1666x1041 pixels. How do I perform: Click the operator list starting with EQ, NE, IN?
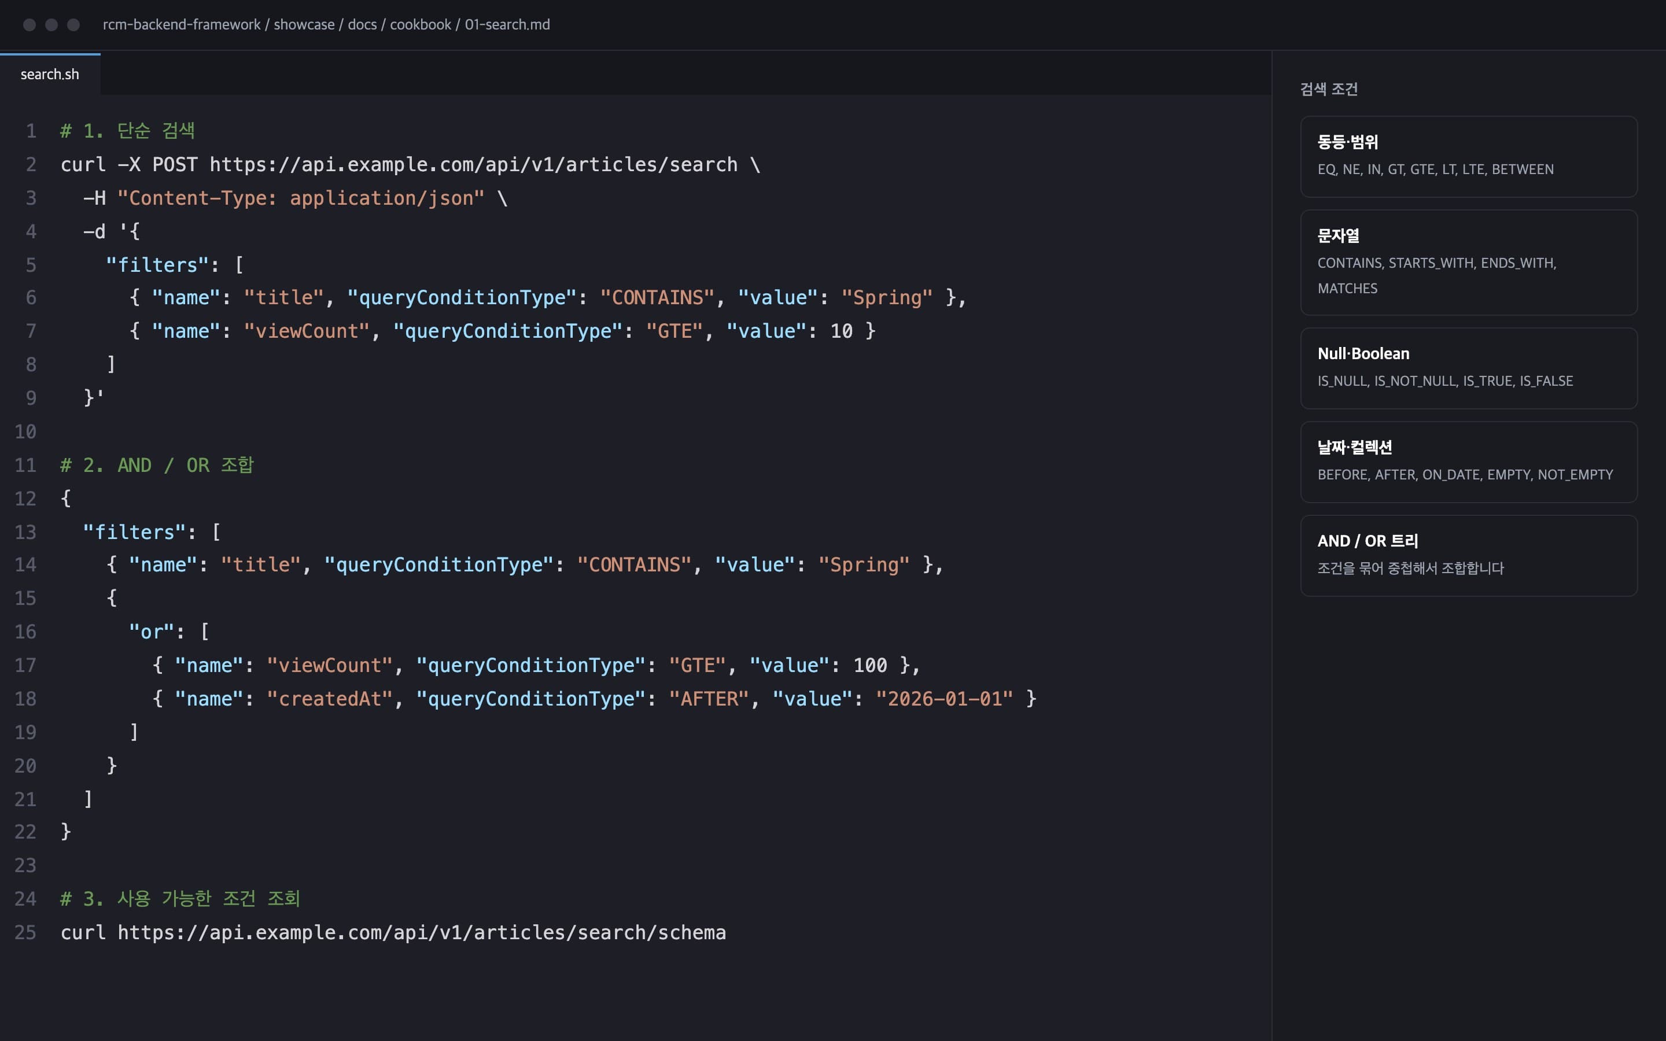[x=1435, y=169]
